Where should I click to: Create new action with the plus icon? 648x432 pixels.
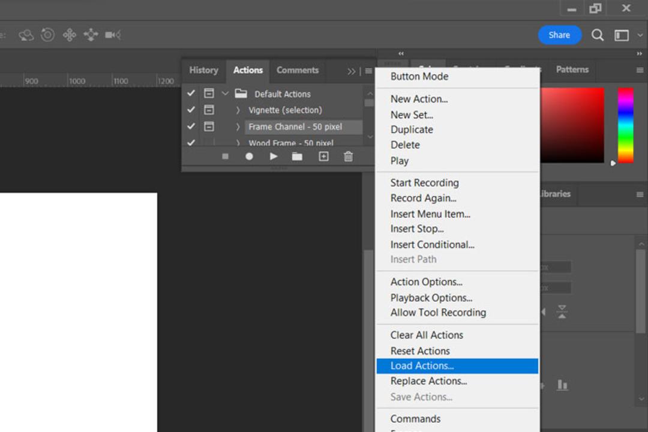tap(323, 156)
